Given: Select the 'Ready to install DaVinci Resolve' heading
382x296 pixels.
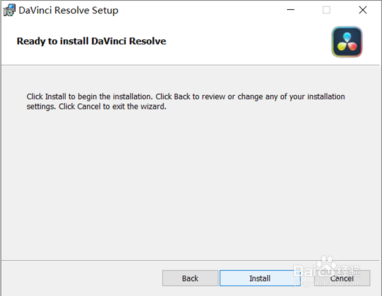Looking at the screenshot, I should (x=91, y=41).
